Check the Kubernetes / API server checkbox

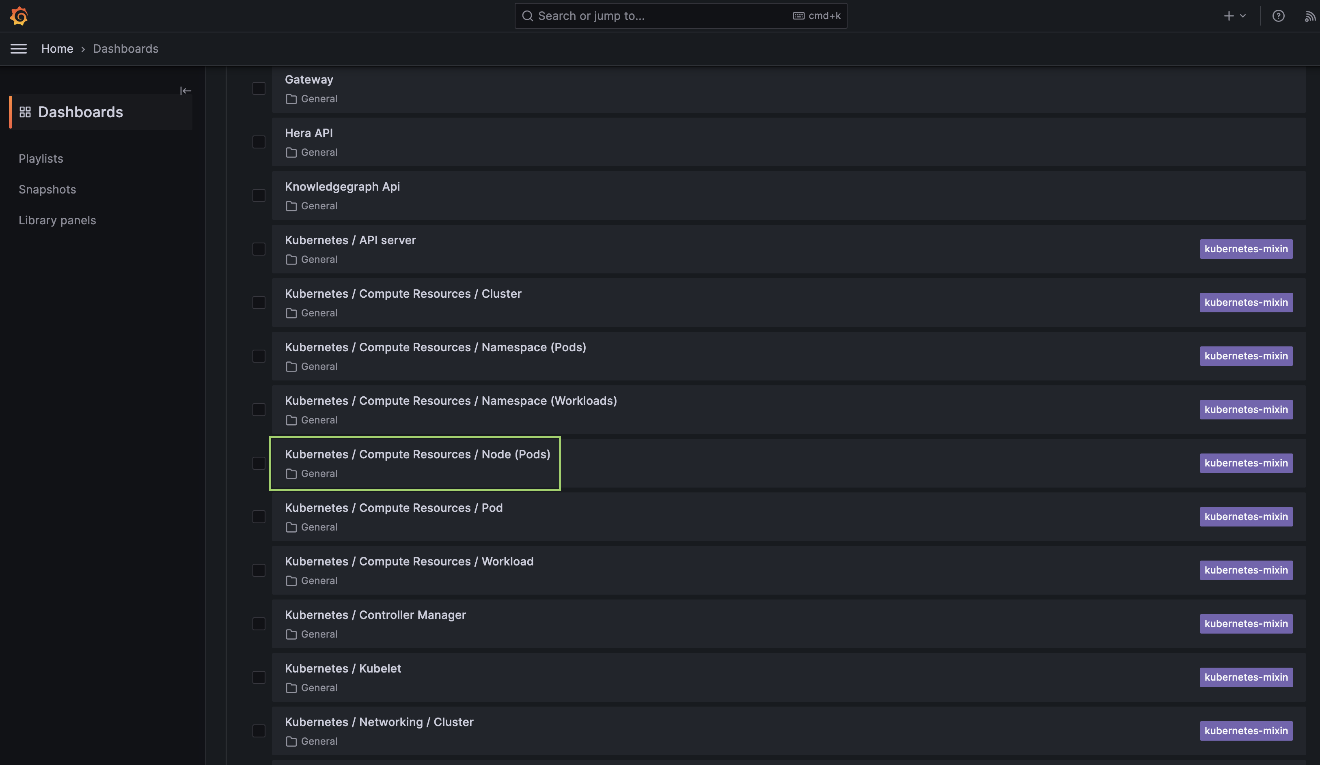pos(259,249)
